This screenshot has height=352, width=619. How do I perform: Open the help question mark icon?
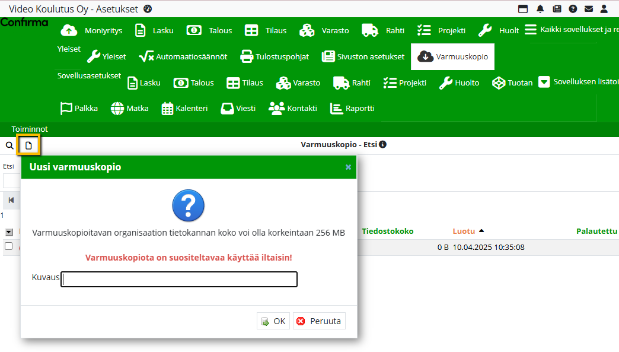click(573, 9)
